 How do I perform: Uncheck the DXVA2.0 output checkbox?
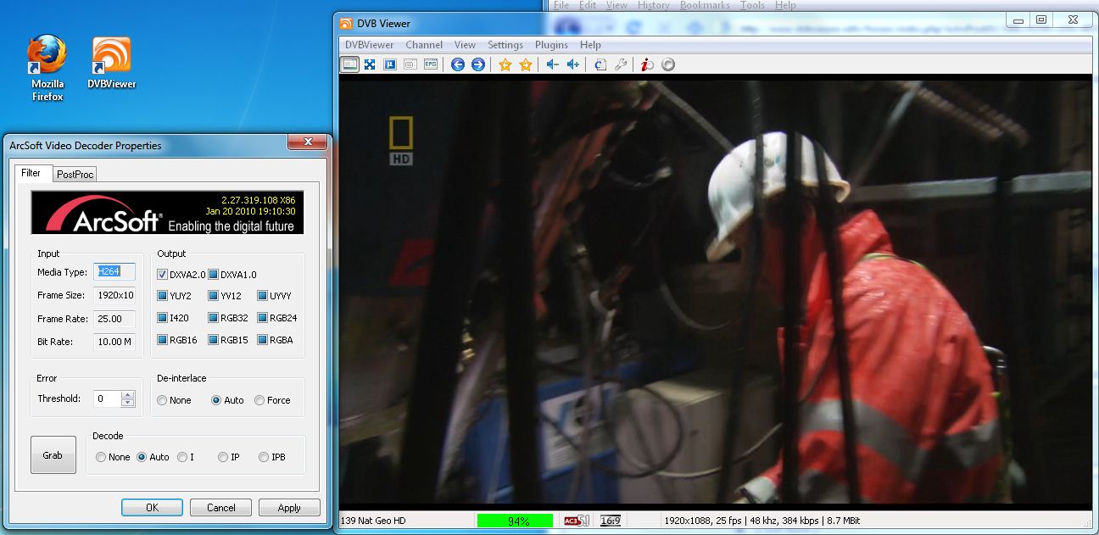point(163,274)
